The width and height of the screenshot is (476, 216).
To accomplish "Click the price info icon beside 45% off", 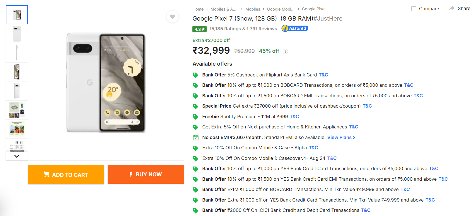I will pyautogui.click(x=285, y=51).
